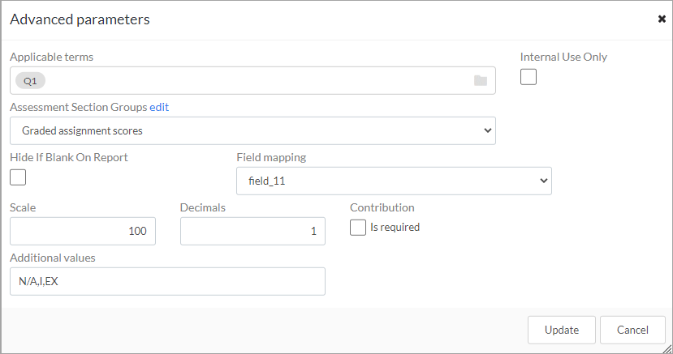
Task: Click inside the Applicable terms field
Action: tap(252, 80)
